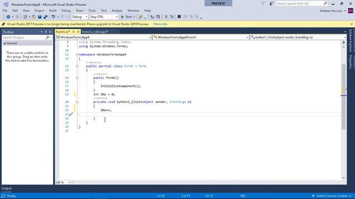Open the Debug menu
This screenshot has height=199, width=355.
coord(66,11)
